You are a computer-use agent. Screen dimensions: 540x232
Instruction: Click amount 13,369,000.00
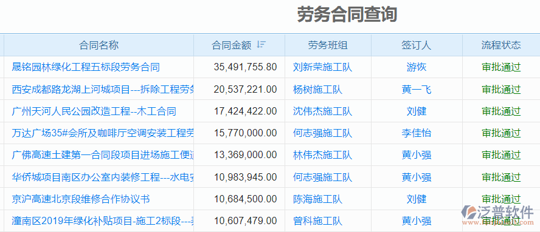click(x=245, y=155)
